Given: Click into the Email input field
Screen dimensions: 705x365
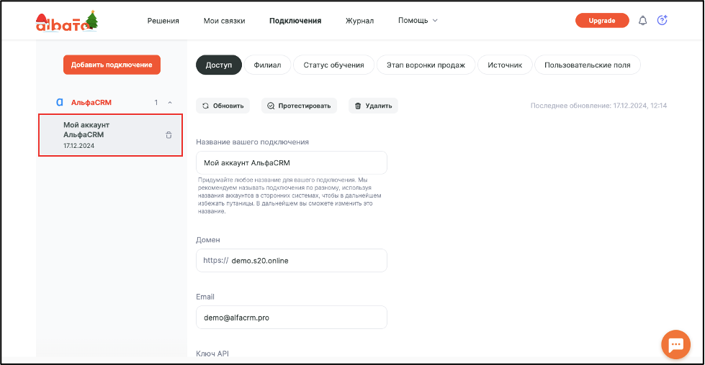Looking at the screenshot, I should [292, 318].
